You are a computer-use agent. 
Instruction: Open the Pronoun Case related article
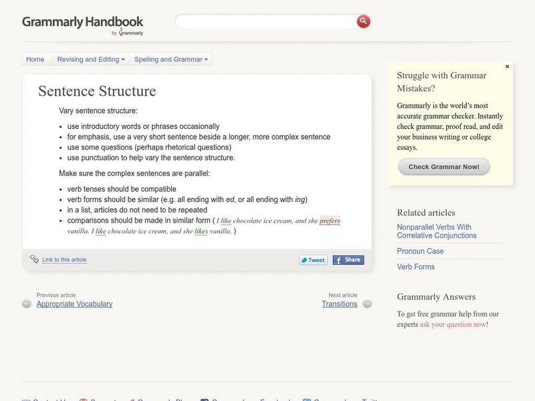(420, 251)
